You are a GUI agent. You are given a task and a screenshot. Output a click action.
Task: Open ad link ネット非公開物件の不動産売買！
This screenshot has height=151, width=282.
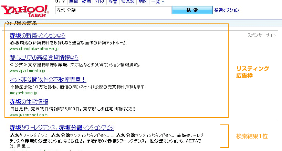pos(48,80)
